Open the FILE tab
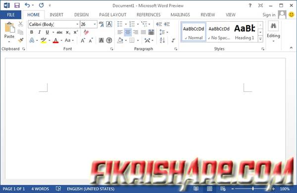The width and height of the screenshot is (297, 193). pyautogui.click(x=11, y=15)
